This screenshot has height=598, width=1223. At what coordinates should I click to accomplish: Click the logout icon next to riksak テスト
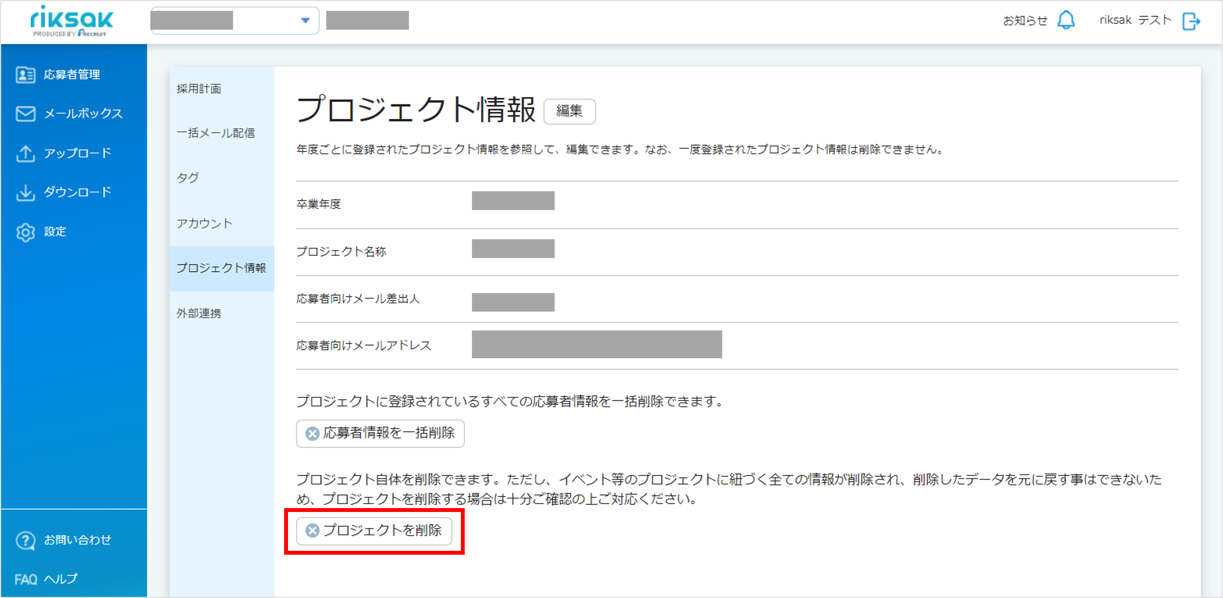1191,21
